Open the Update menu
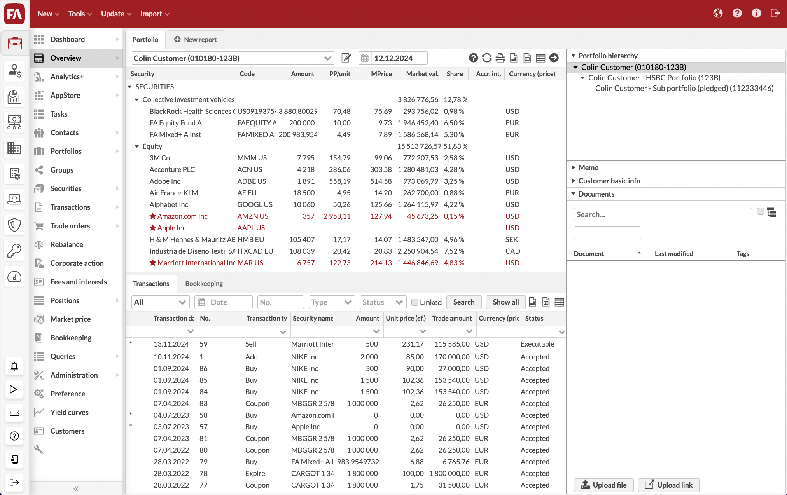The height and width of the screenshot is (495, 787). [x=116, y=14]
